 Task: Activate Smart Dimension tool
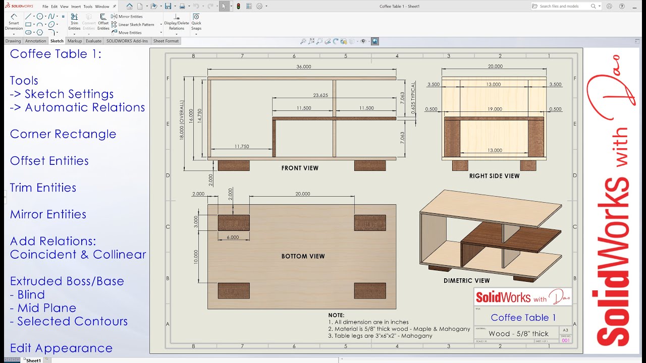click(14, 23)
